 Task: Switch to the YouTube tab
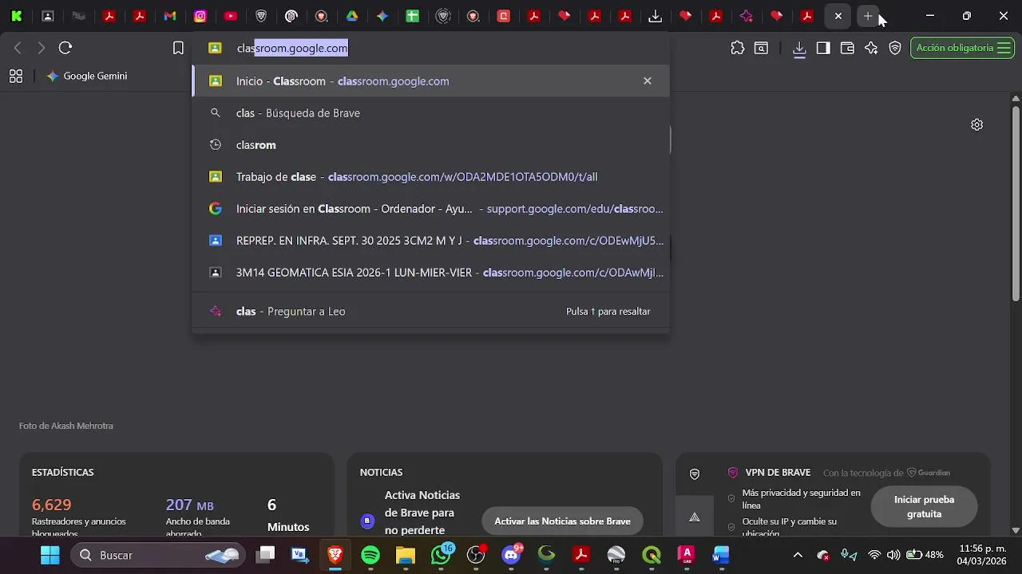231,16
